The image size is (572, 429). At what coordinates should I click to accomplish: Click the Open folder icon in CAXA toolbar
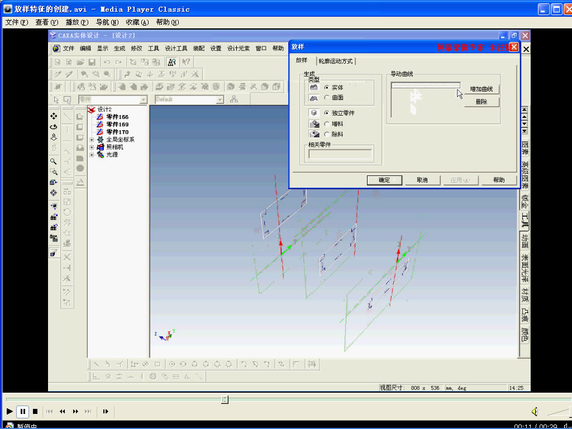(x=80, y=62)
